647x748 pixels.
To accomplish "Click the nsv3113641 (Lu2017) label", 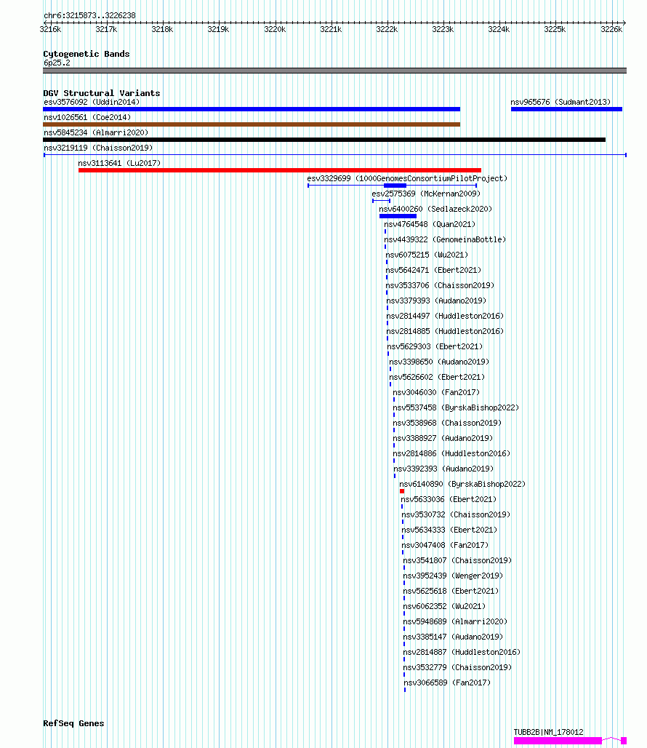I will [x=119, y=163].
